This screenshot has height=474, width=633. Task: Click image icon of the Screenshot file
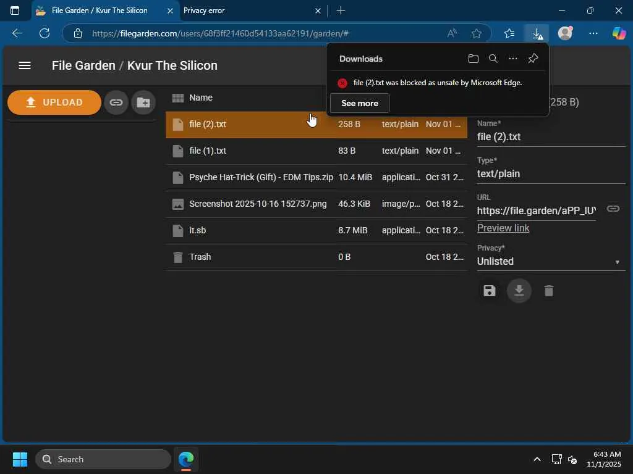pos(177,204)
